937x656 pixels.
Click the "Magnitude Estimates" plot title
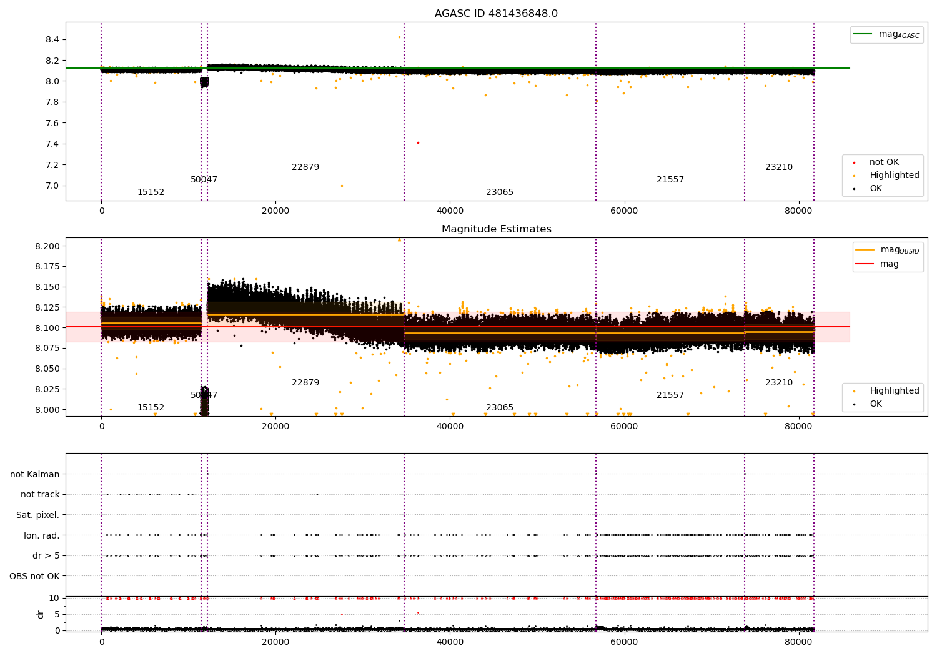[496, 229]
